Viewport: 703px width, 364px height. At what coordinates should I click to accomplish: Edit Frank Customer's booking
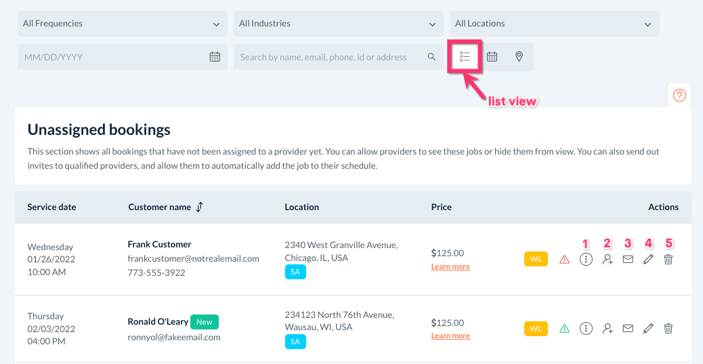[648, 259]
